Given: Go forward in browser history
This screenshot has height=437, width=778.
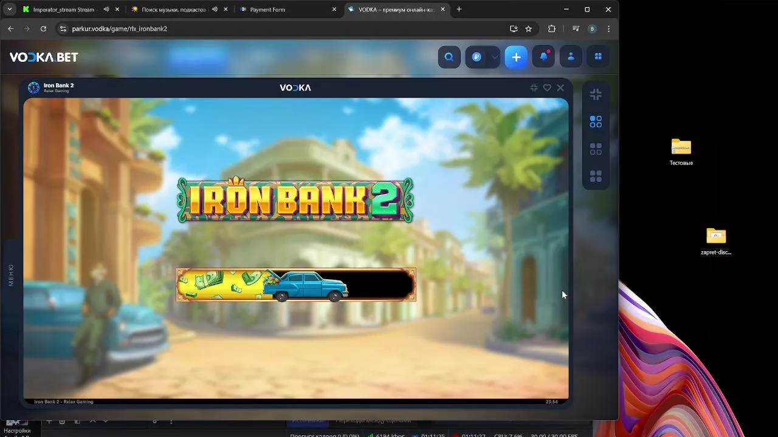Looking at the screenshot, I should click(27, 29).
